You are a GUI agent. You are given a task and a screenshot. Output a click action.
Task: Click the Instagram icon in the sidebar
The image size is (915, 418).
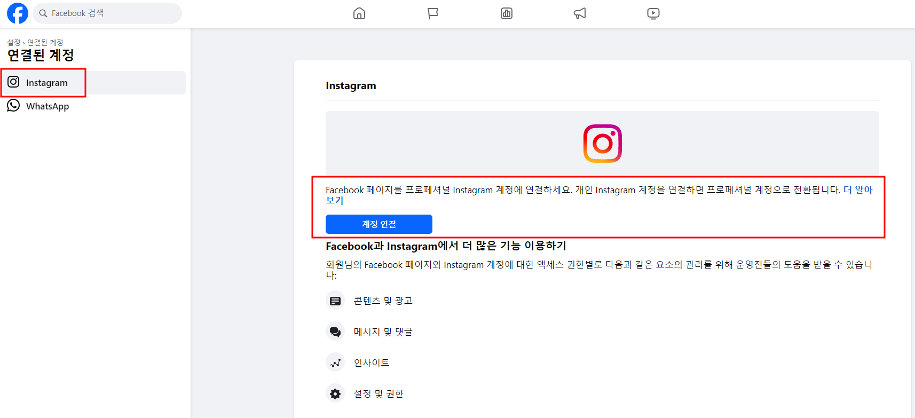(13, 82)
